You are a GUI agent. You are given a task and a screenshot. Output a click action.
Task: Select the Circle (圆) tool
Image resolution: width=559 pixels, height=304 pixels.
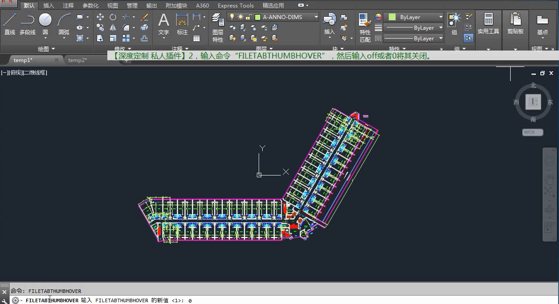45,24
